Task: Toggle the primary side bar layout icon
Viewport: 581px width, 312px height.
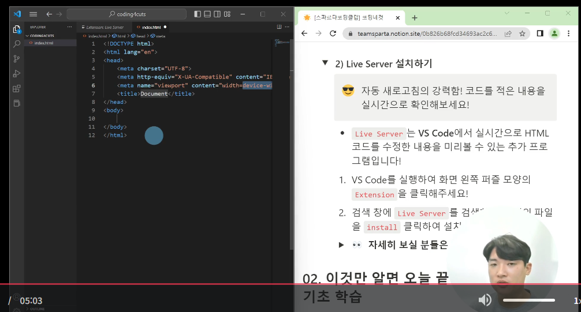Action: pyautogui.click(x=198, y=14)
